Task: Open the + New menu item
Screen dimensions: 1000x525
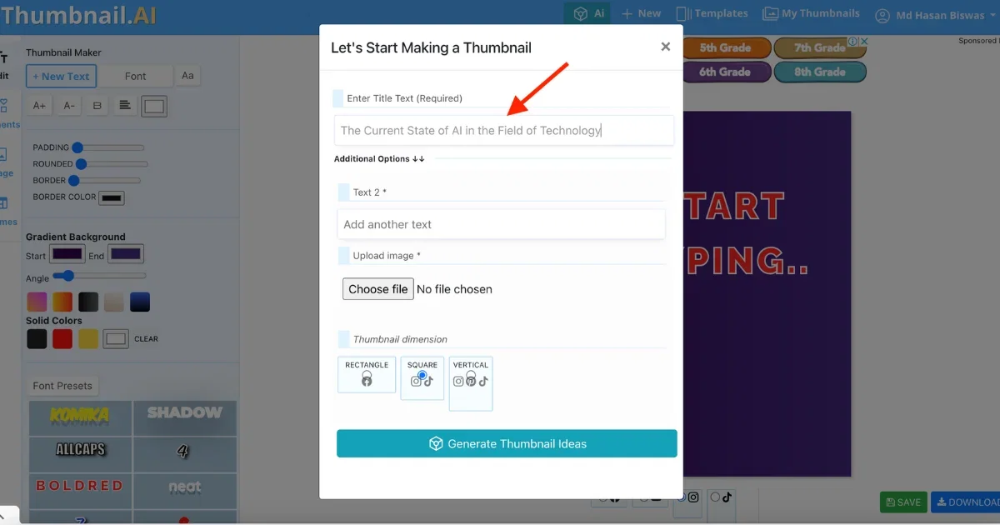Action: 643,13
